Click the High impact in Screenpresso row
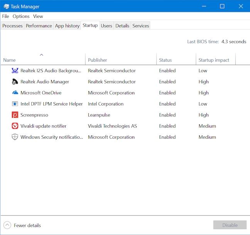Image resolution: width=250 pixels, height=235 pixels. point(204,115)
